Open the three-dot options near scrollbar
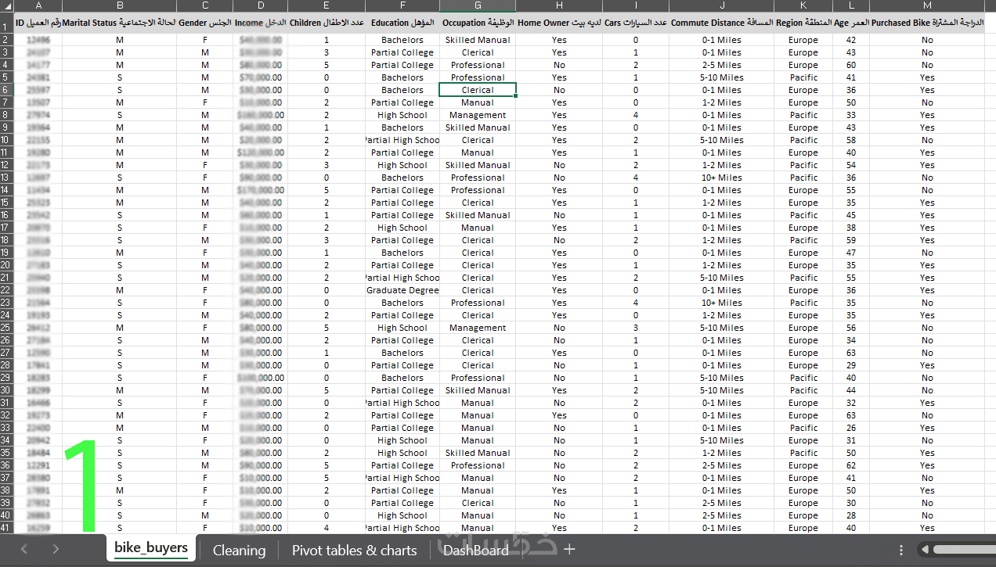996x567 pixels. (x=901, y=550)
